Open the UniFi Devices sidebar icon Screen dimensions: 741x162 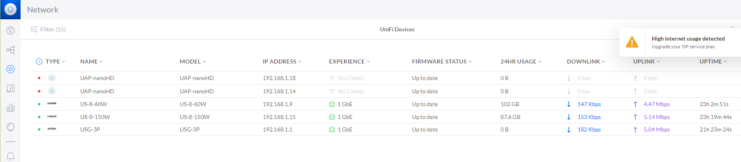pyautogui.click(x=10, y=69)
